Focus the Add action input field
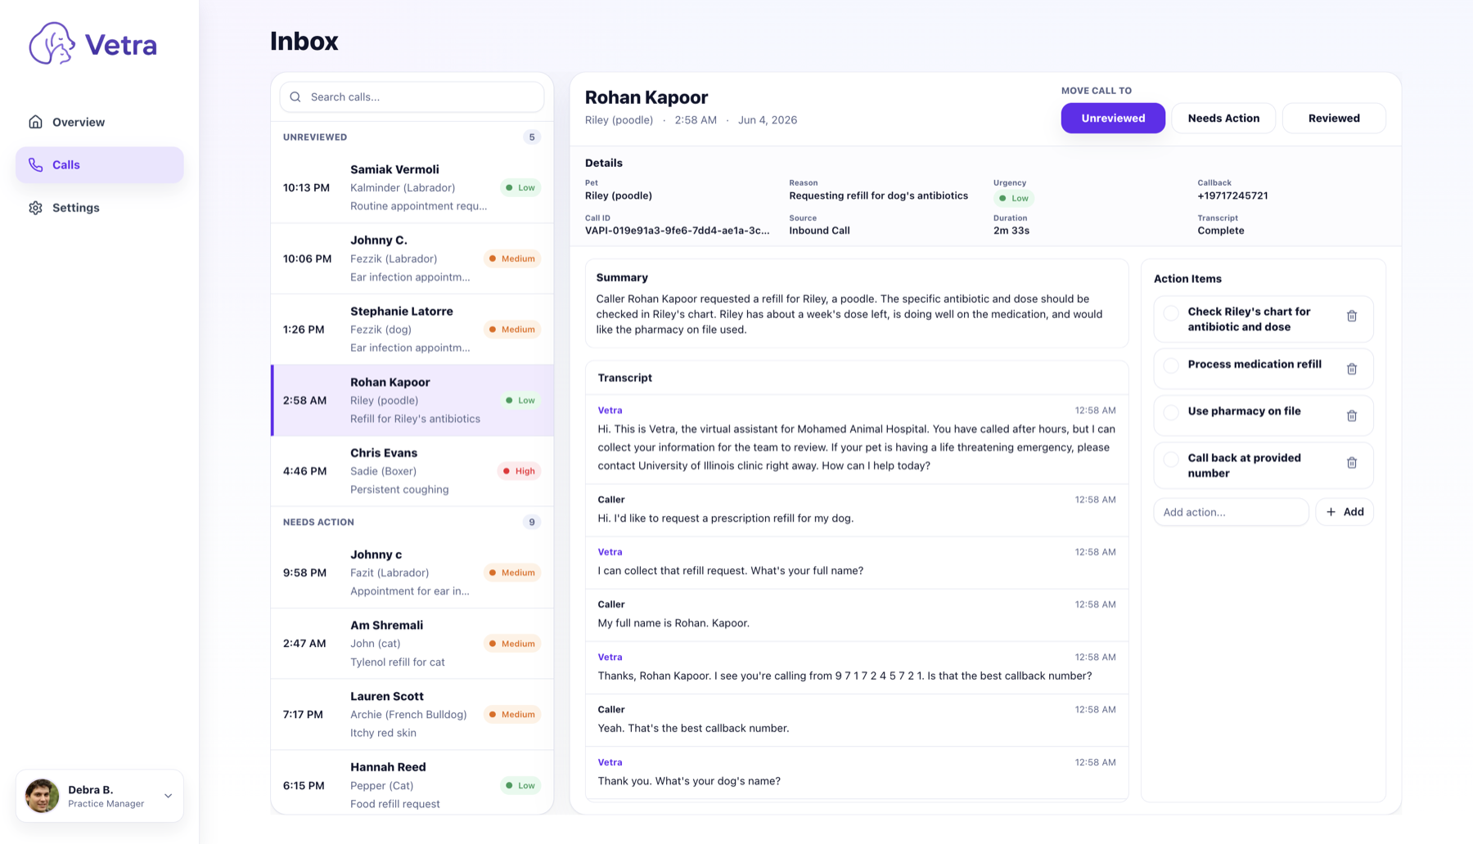This screenshot has height=844, width=1473. (x=1231, y=512)
